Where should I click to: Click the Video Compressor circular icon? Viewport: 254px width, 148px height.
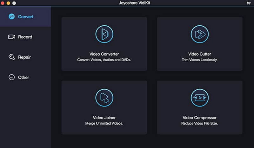[x=199, y=98]
